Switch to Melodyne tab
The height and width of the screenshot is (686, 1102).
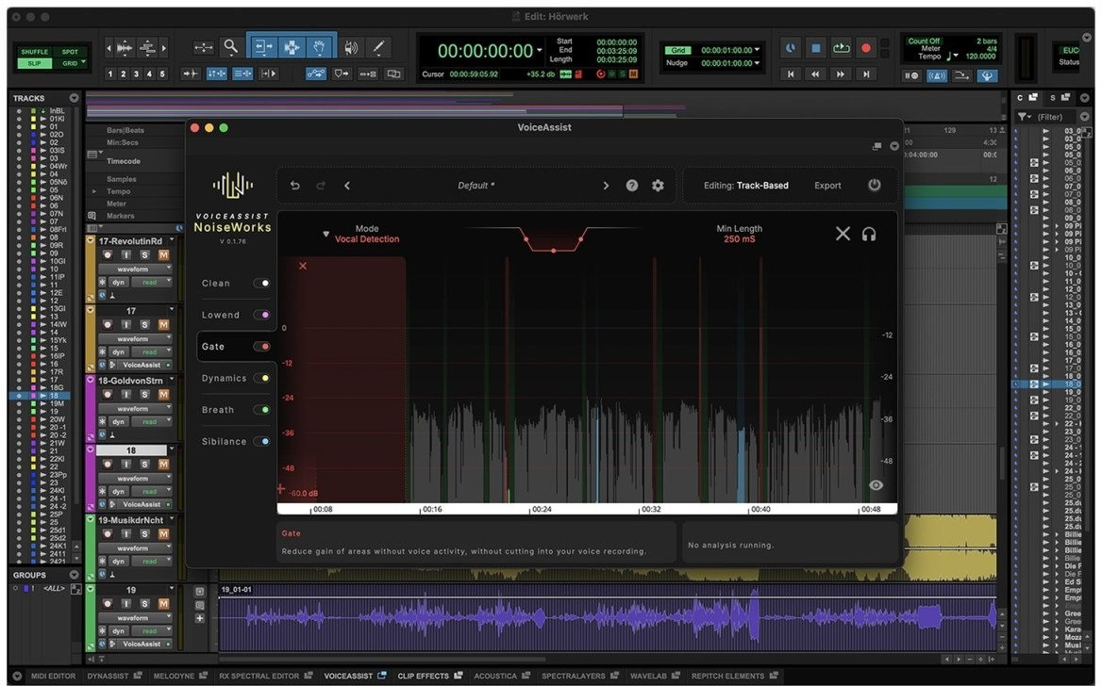174,676
